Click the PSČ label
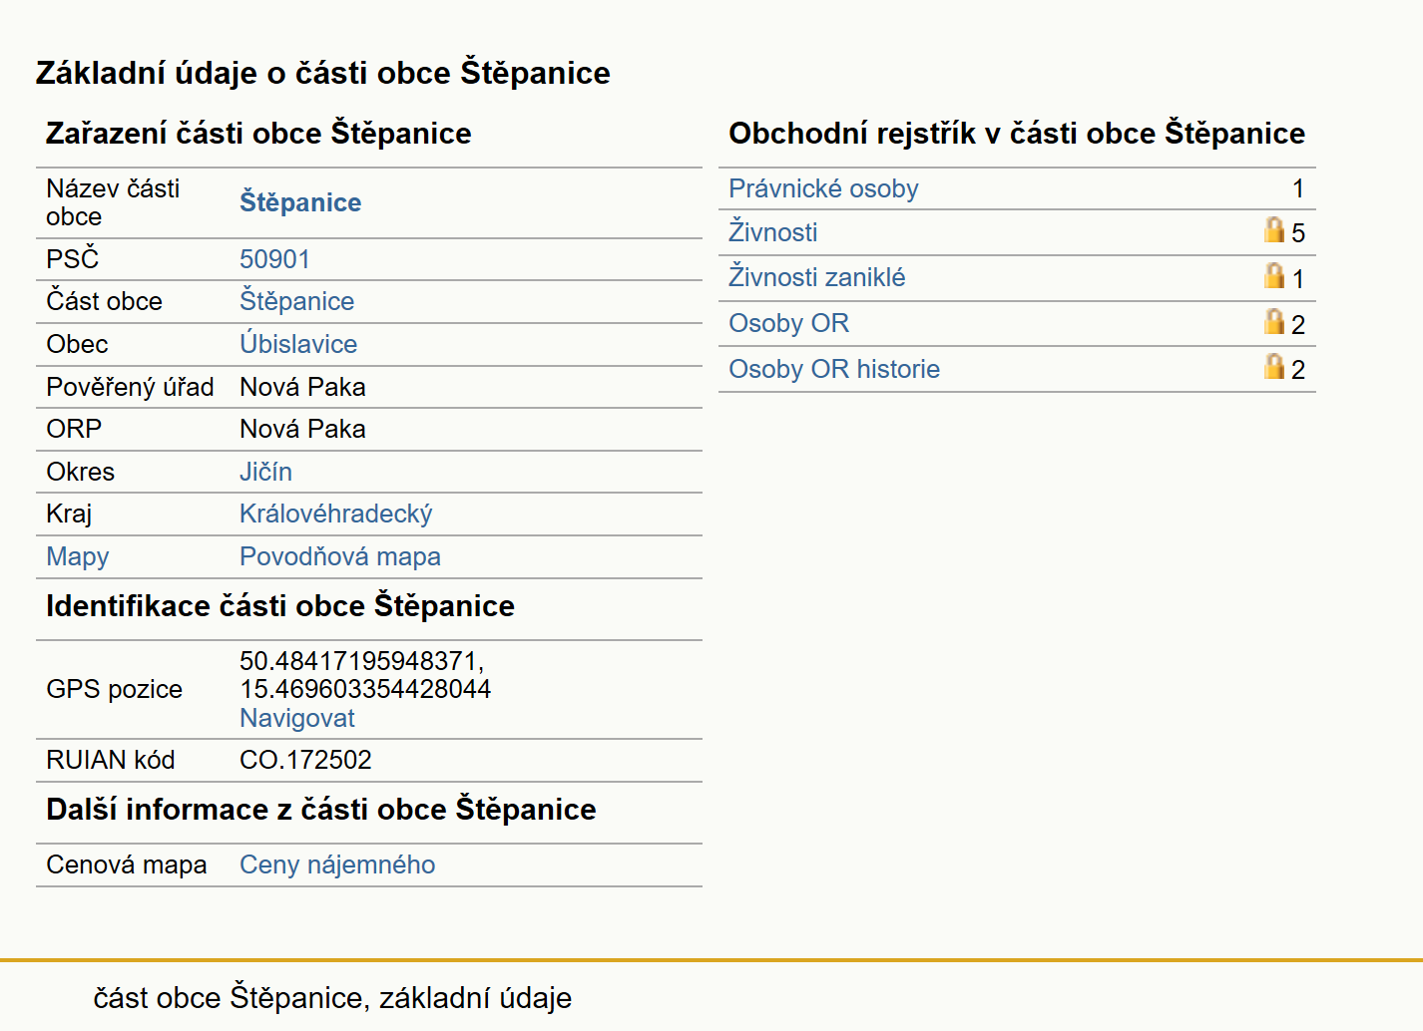The width and height of the screenshot is (1423, 1031). tap(73, 258)
